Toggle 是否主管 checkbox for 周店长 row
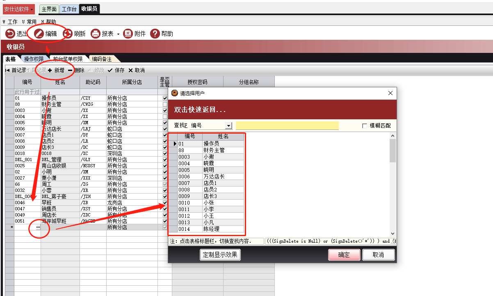The image size is (493, 296). coord(165,215)
